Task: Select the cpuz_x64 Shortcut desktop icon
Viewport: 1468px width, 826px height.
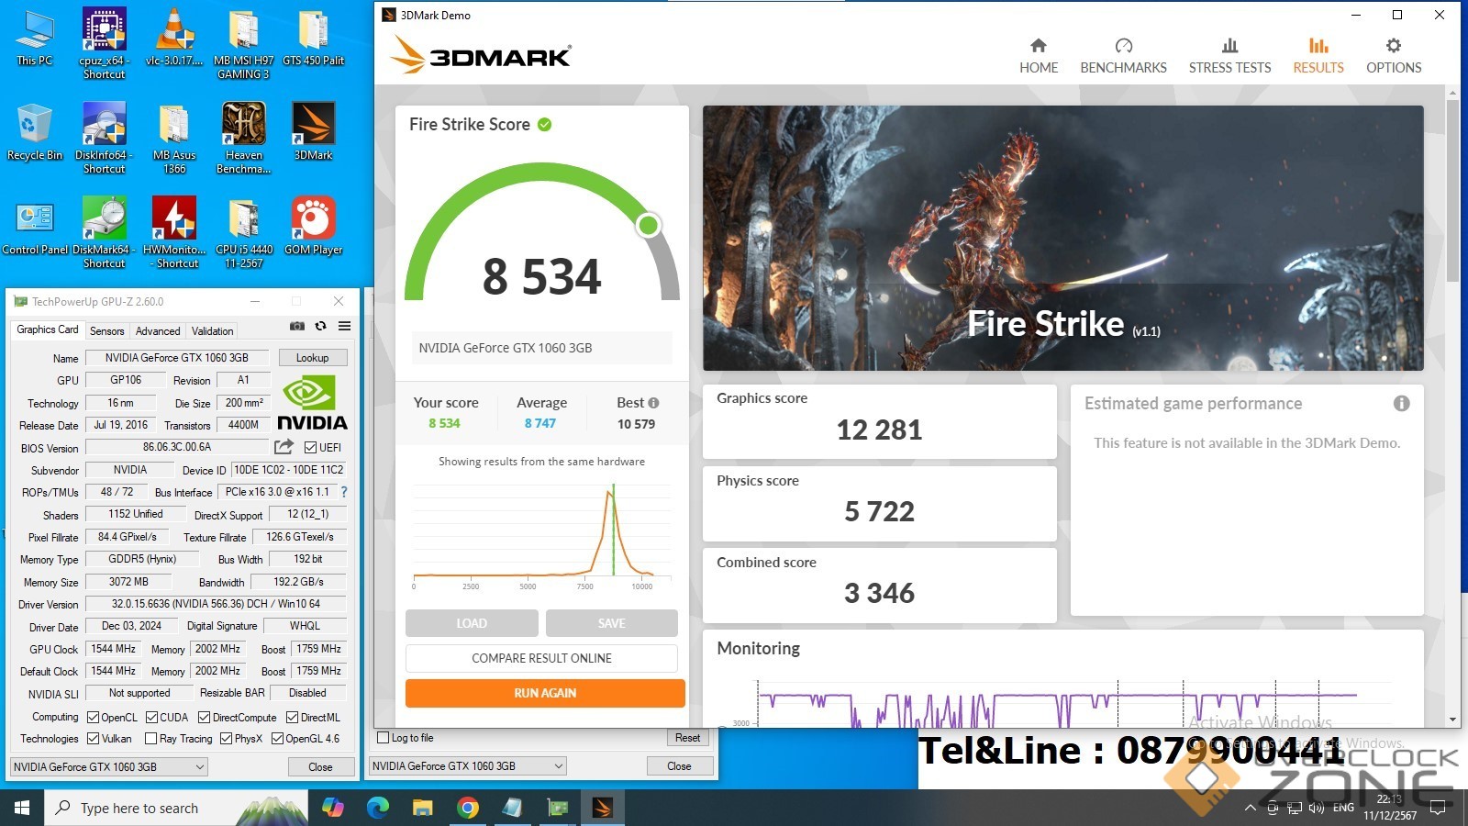Action: pos(104,43)
